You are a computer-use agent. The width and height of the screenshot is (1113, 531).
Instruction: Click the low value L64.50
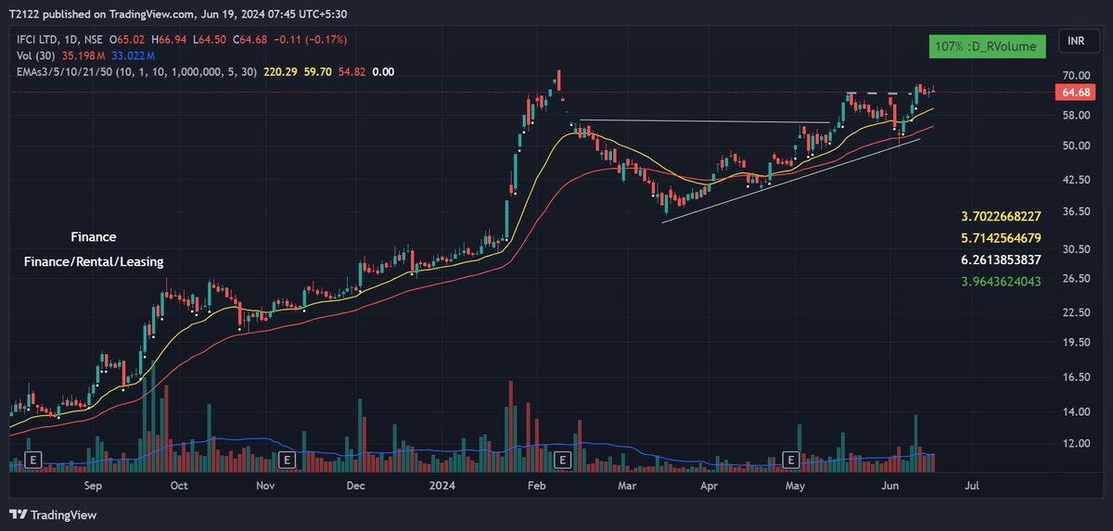210,40
